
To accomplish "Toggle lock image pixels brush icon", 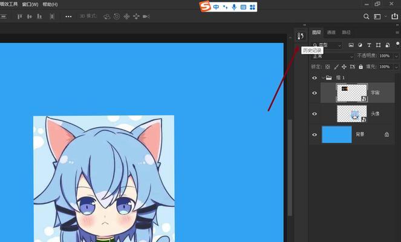I will (x=336, y=67).
